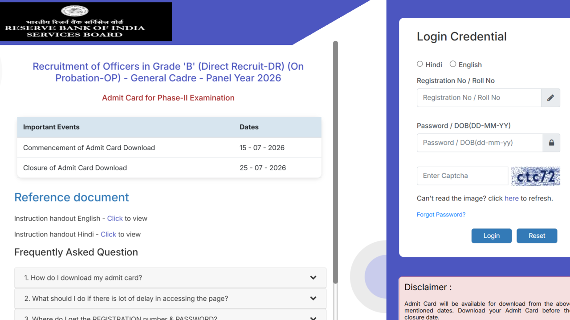Click the Recruitment of Officers in Grade 'B' title

coord(168,72)
